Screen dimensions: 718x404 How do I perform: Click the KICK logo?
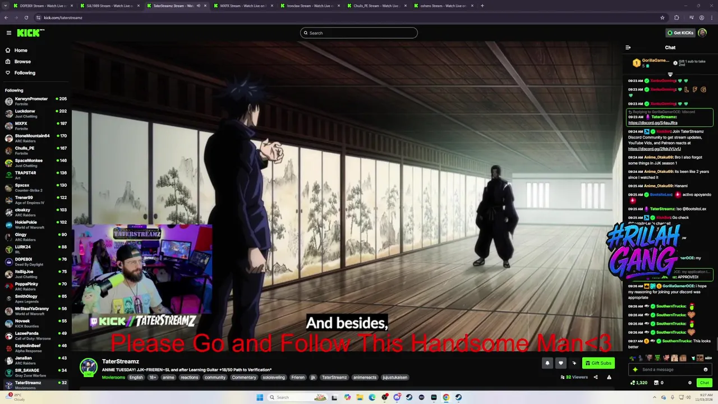click(x=30, y=33)
